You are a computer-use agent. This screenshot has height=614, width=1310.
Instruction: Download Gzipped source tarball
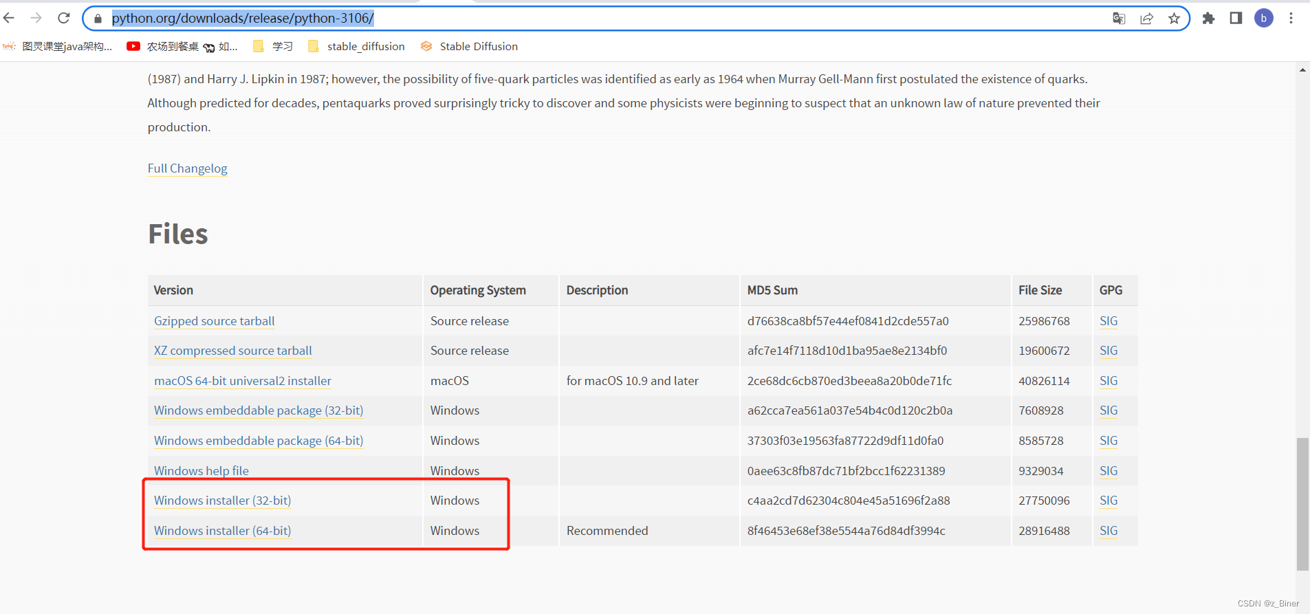pyautogui.click(x=214, y=321)
